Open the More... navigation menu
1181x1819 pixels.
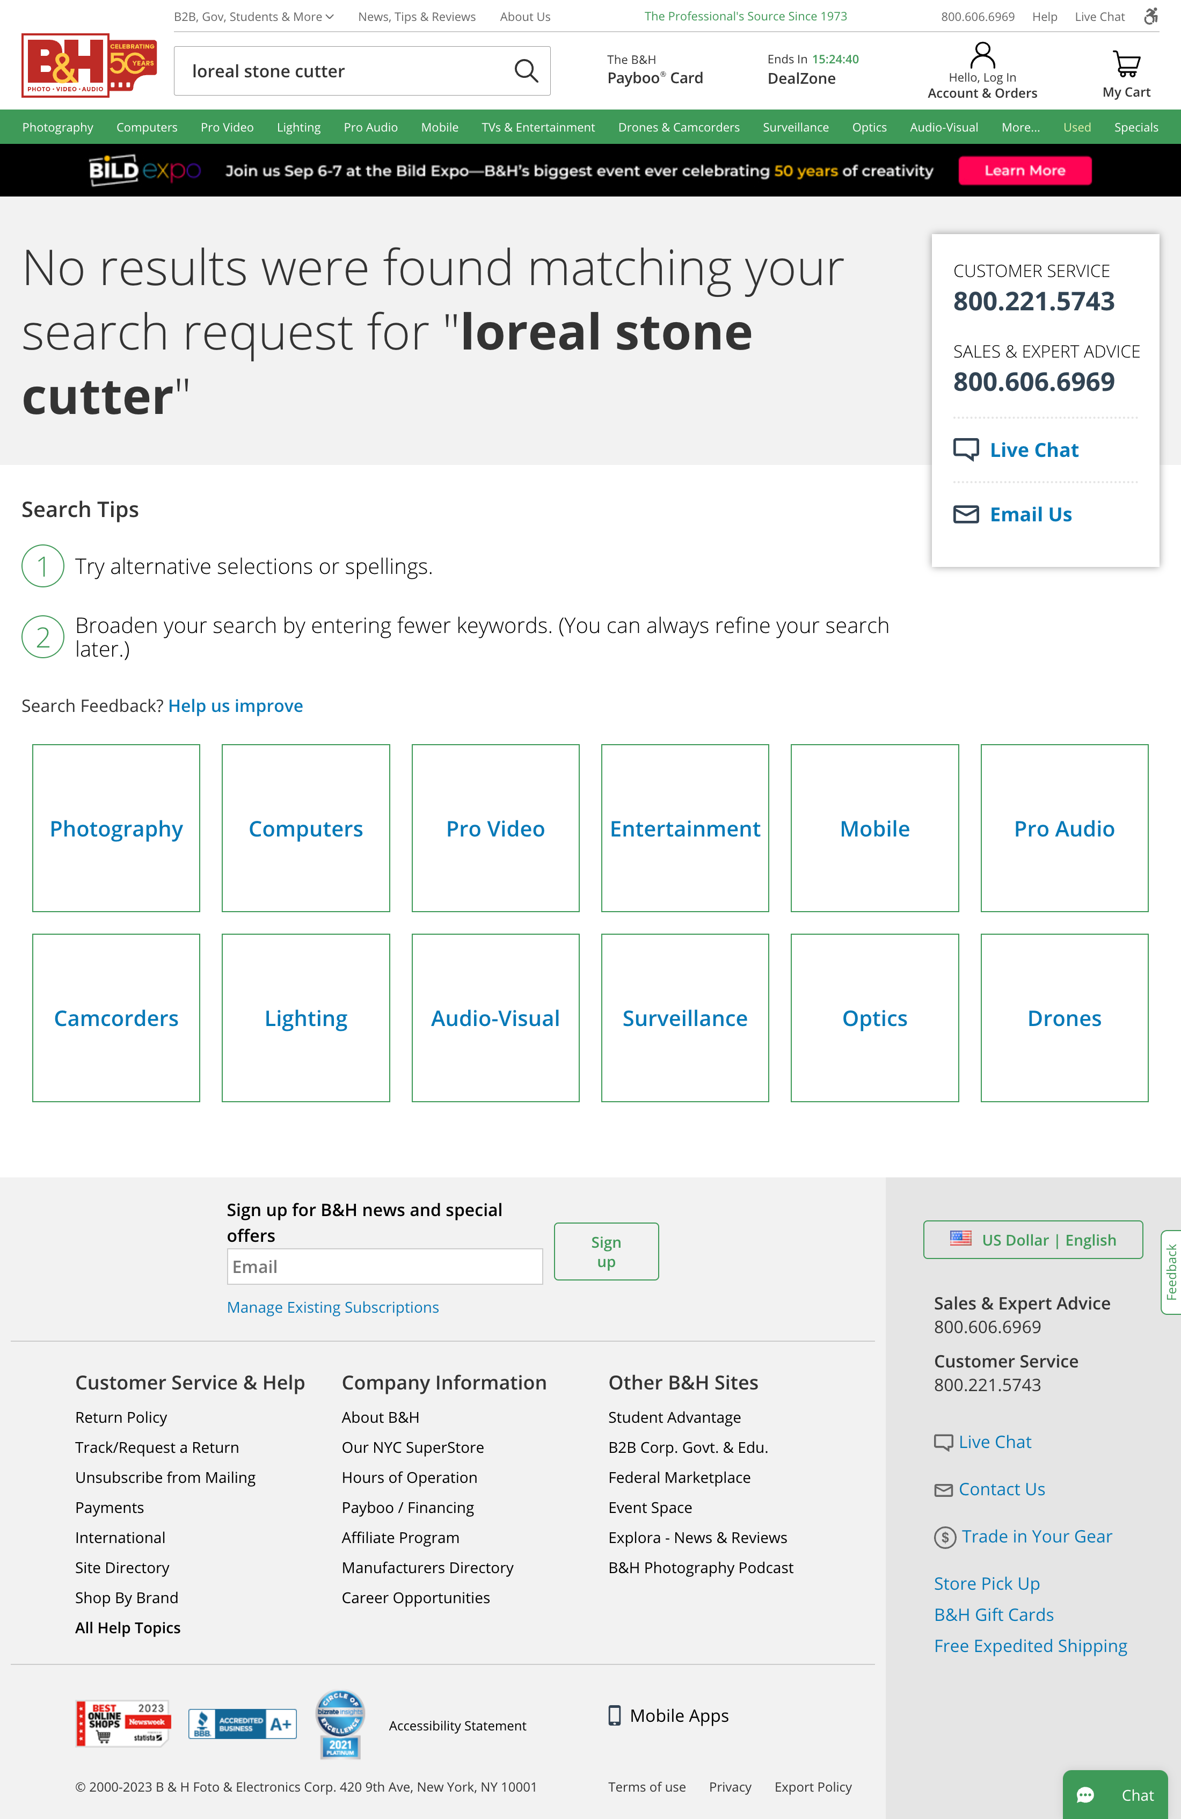pyautogui.click(x=1020, y=128)
